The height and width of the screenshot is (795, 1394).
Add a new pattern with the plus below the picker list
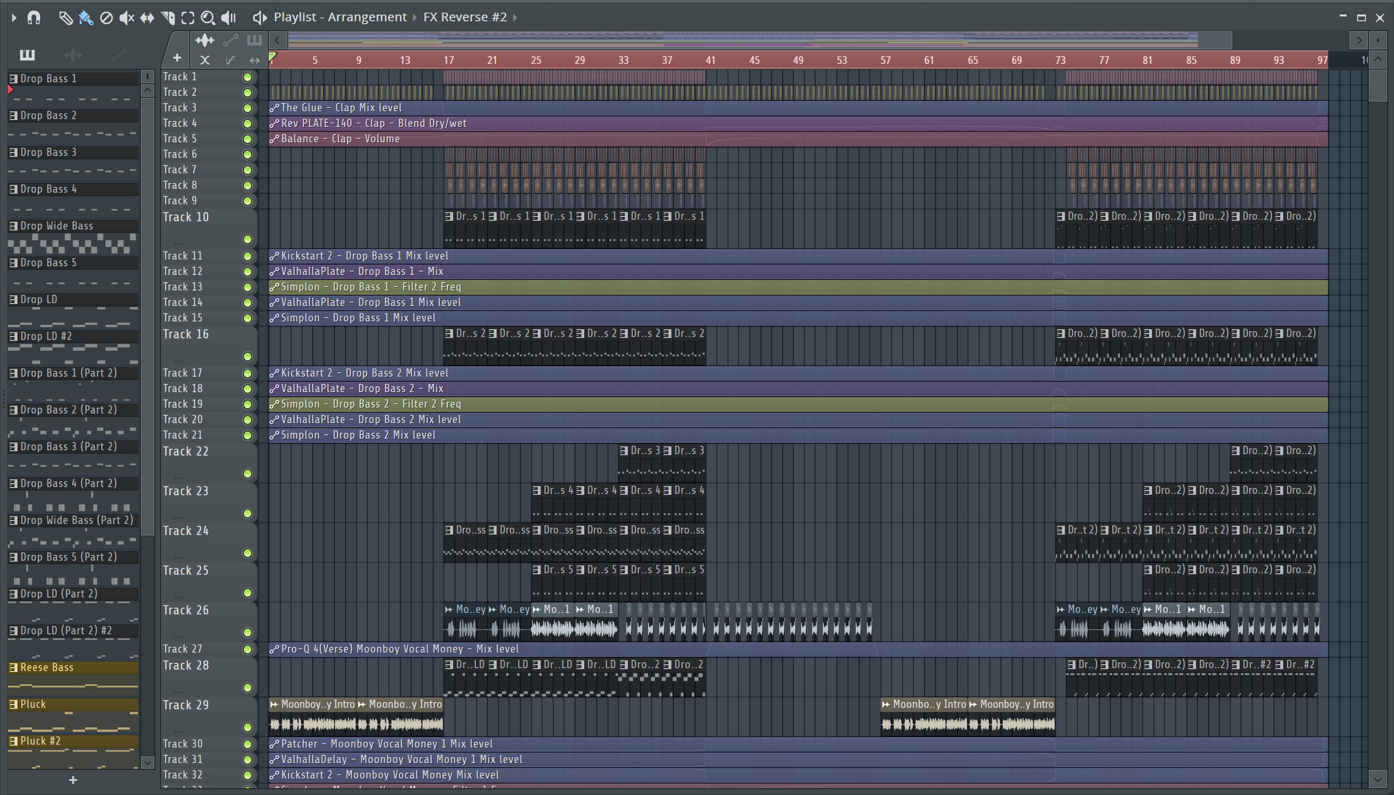(73, 780)
